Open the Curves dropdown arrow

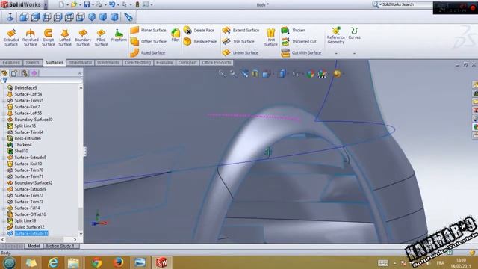pos(354,53)
